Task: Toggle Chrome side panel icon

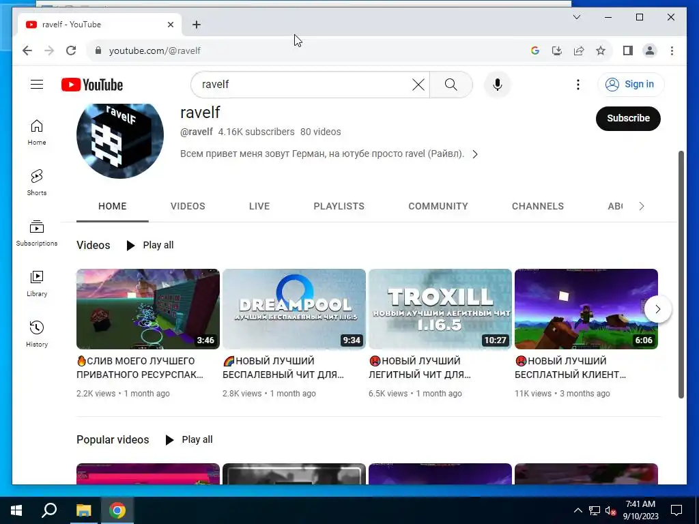Action: pyautogui.click(x=628, y=50)
